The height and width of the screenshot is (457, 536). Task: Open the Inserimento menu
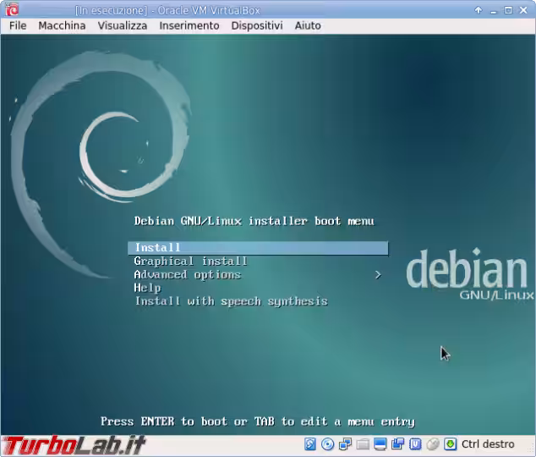point(189,25)
